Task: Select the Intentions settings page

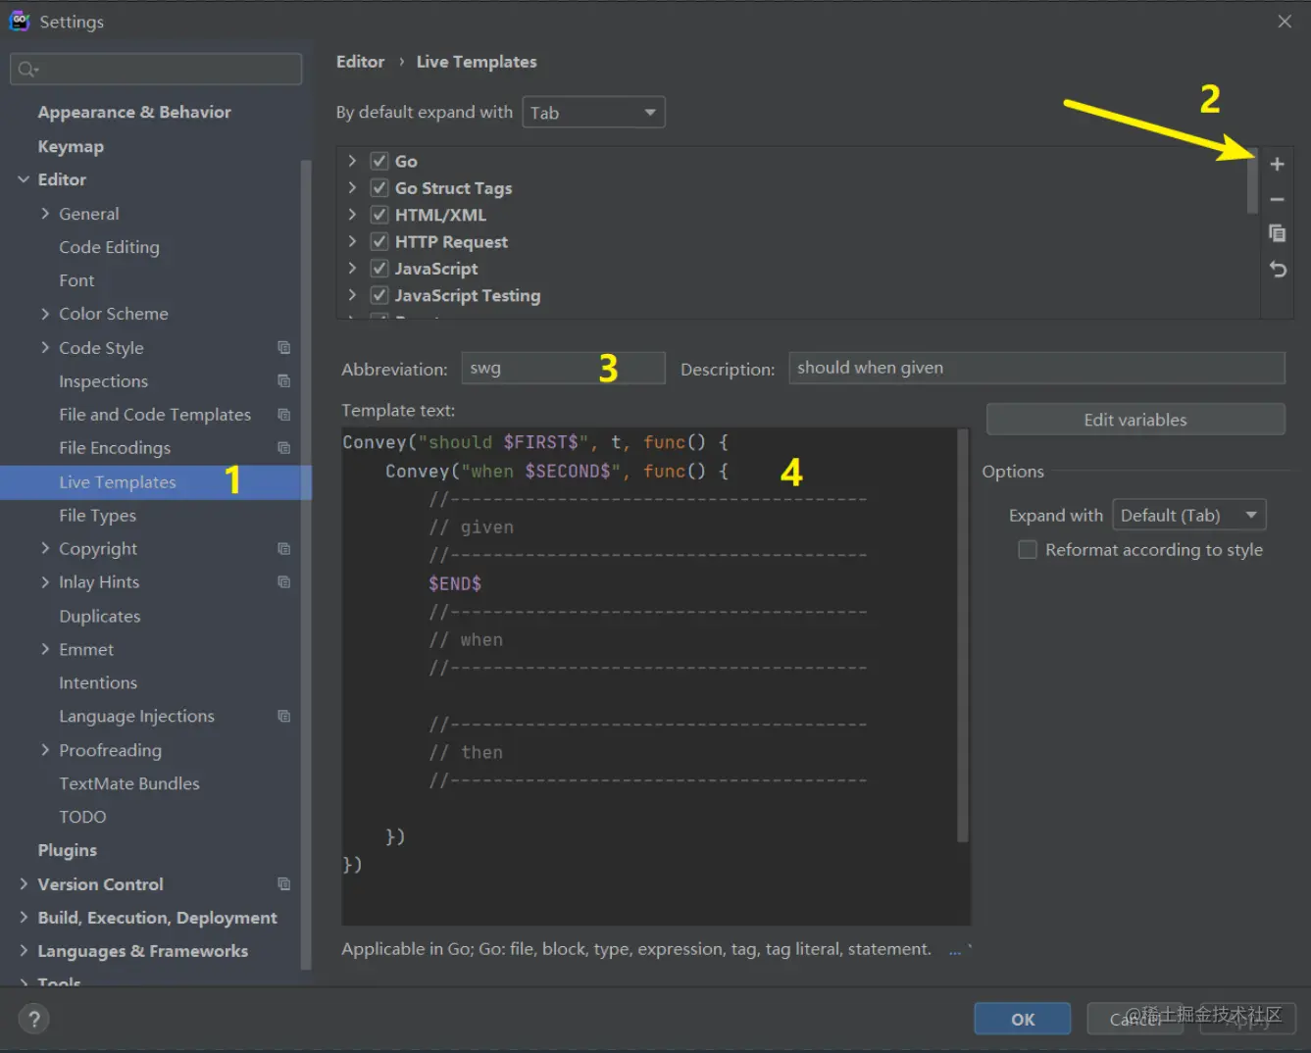Action: (x=98, y=682)
